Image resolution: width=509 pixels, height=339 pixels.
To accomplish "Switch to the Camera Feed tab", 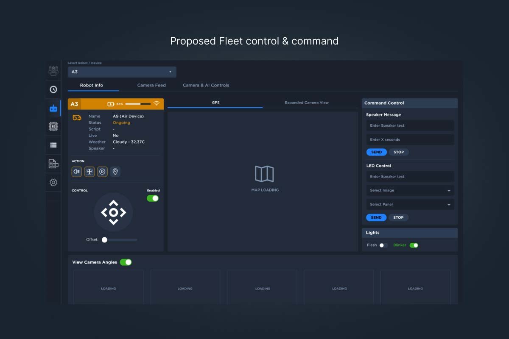I will (151, 85).
